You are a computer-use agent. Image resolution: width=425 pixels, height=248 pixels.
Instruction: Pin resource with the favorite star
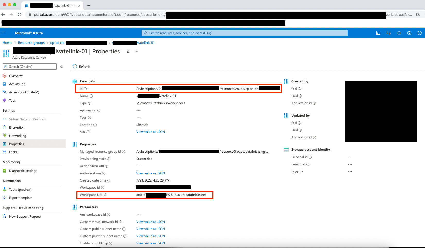point(128,52)
